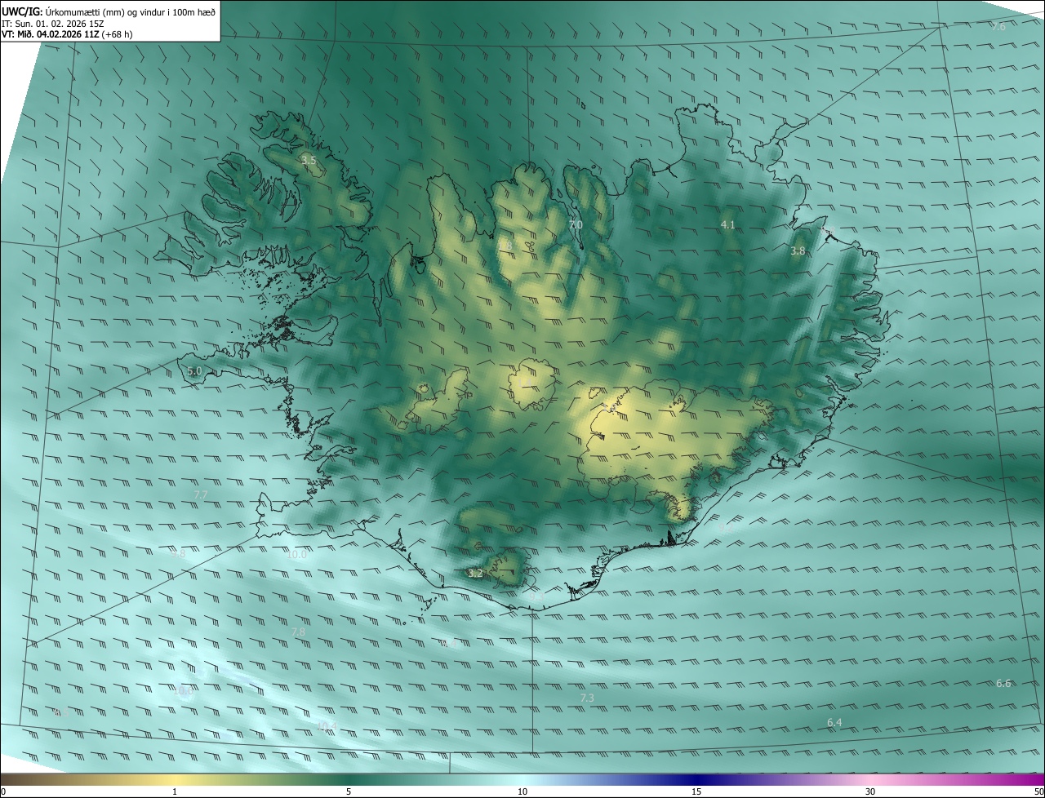Click the colorbar tick label 5

pos(349,791)
